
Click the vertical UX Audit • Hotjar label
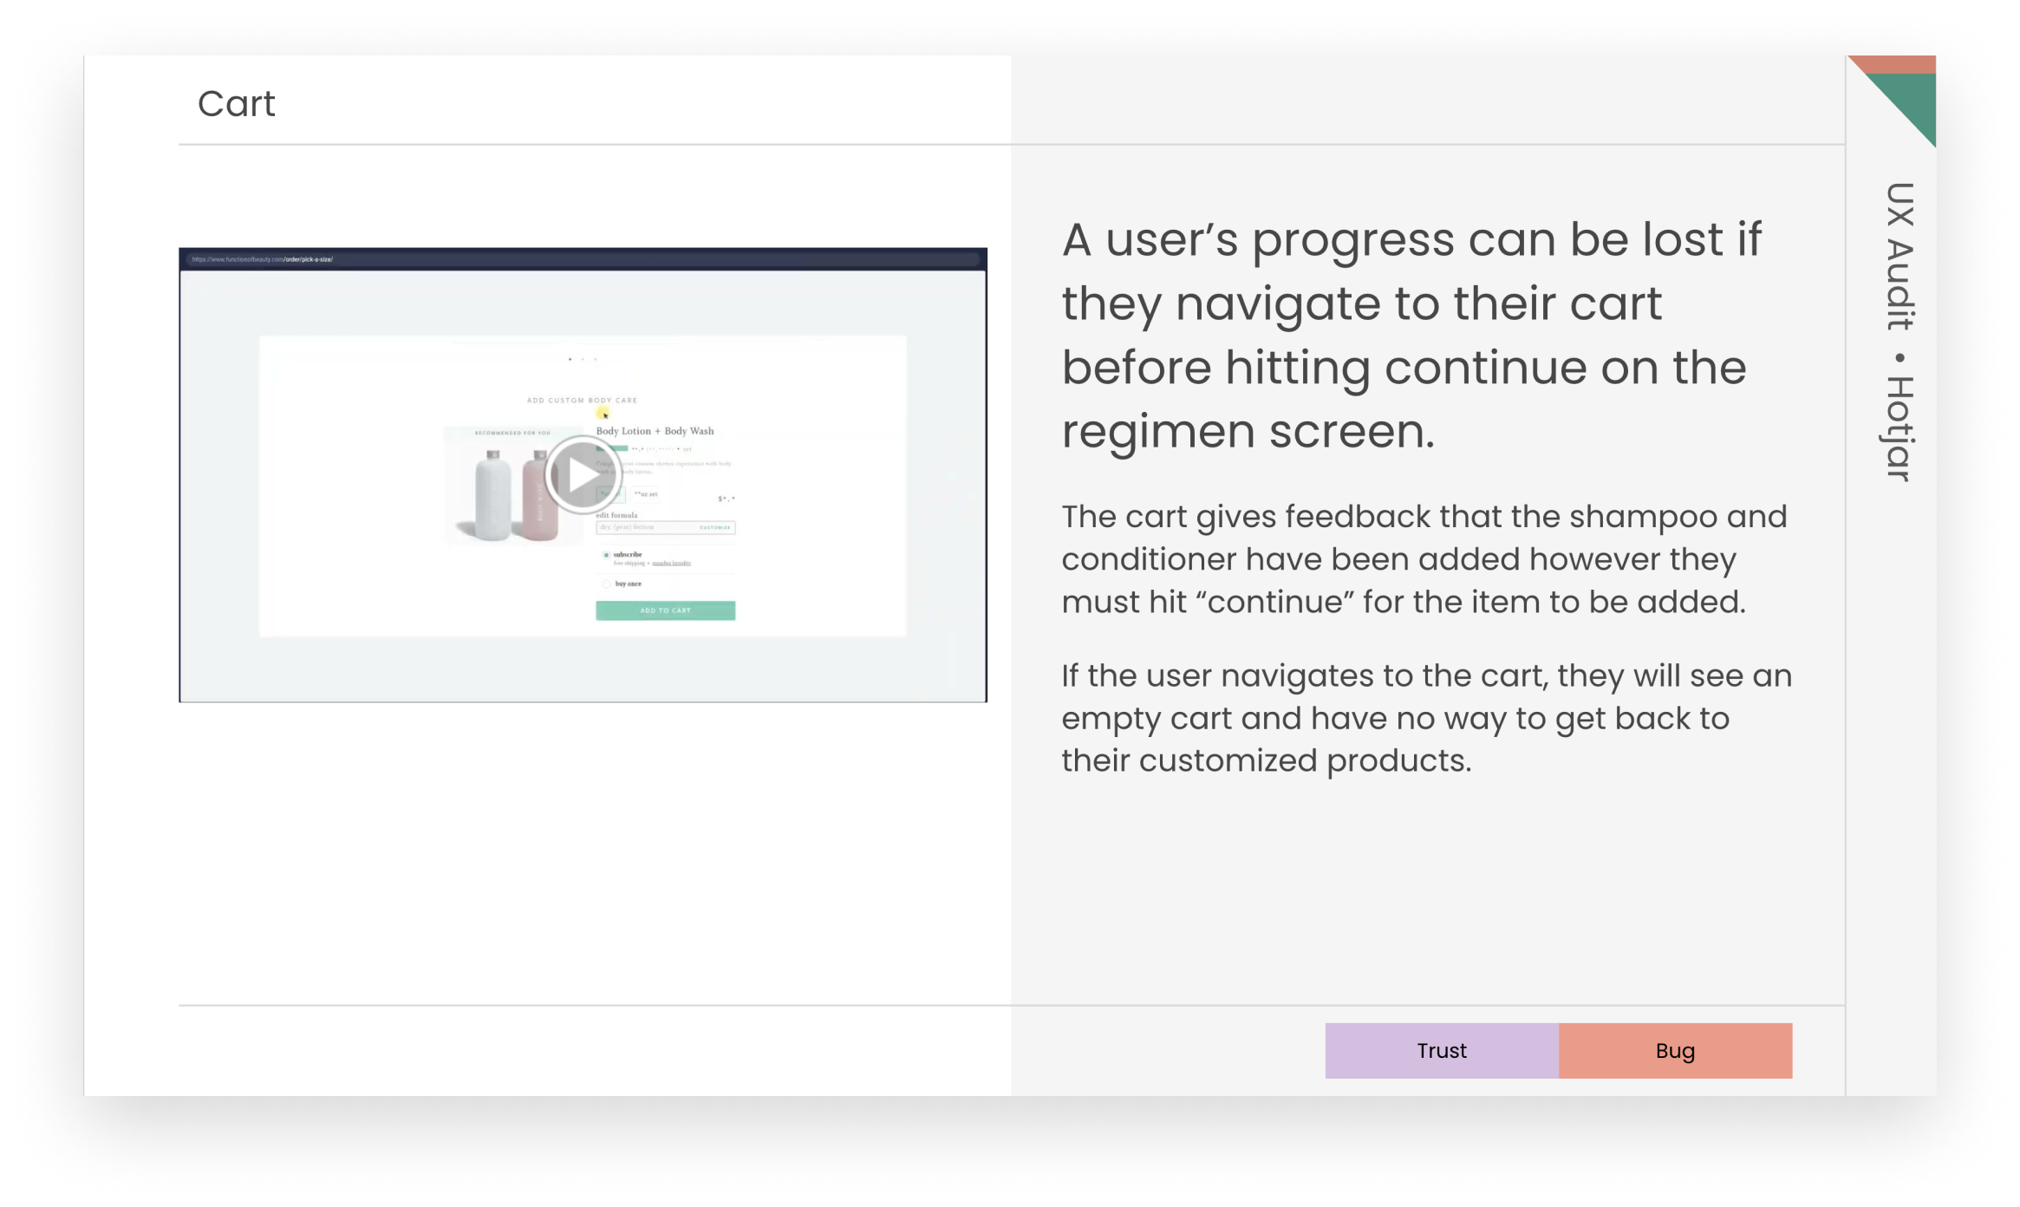point(1899,332)
